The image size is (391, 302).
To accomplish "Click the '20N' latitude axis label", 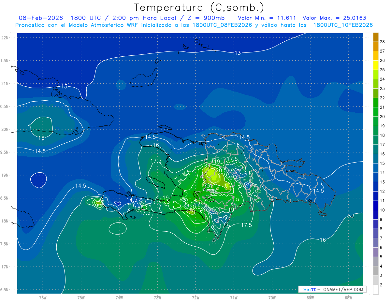I will [x=6, y=129].
